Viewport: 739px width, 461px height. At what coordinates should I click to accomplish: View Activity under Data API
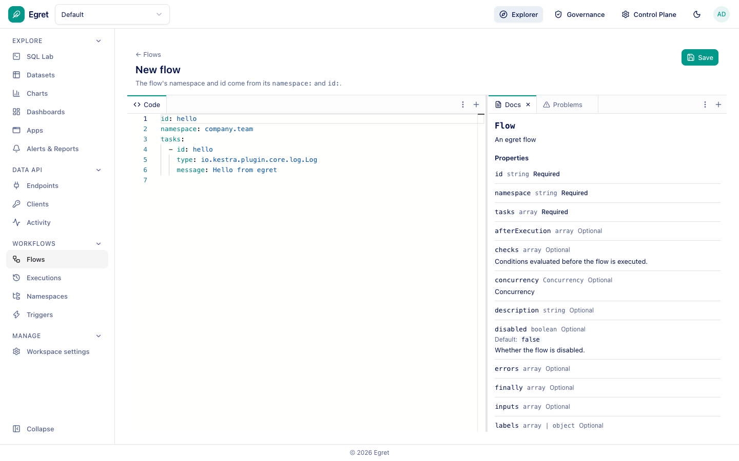[57, 223]
